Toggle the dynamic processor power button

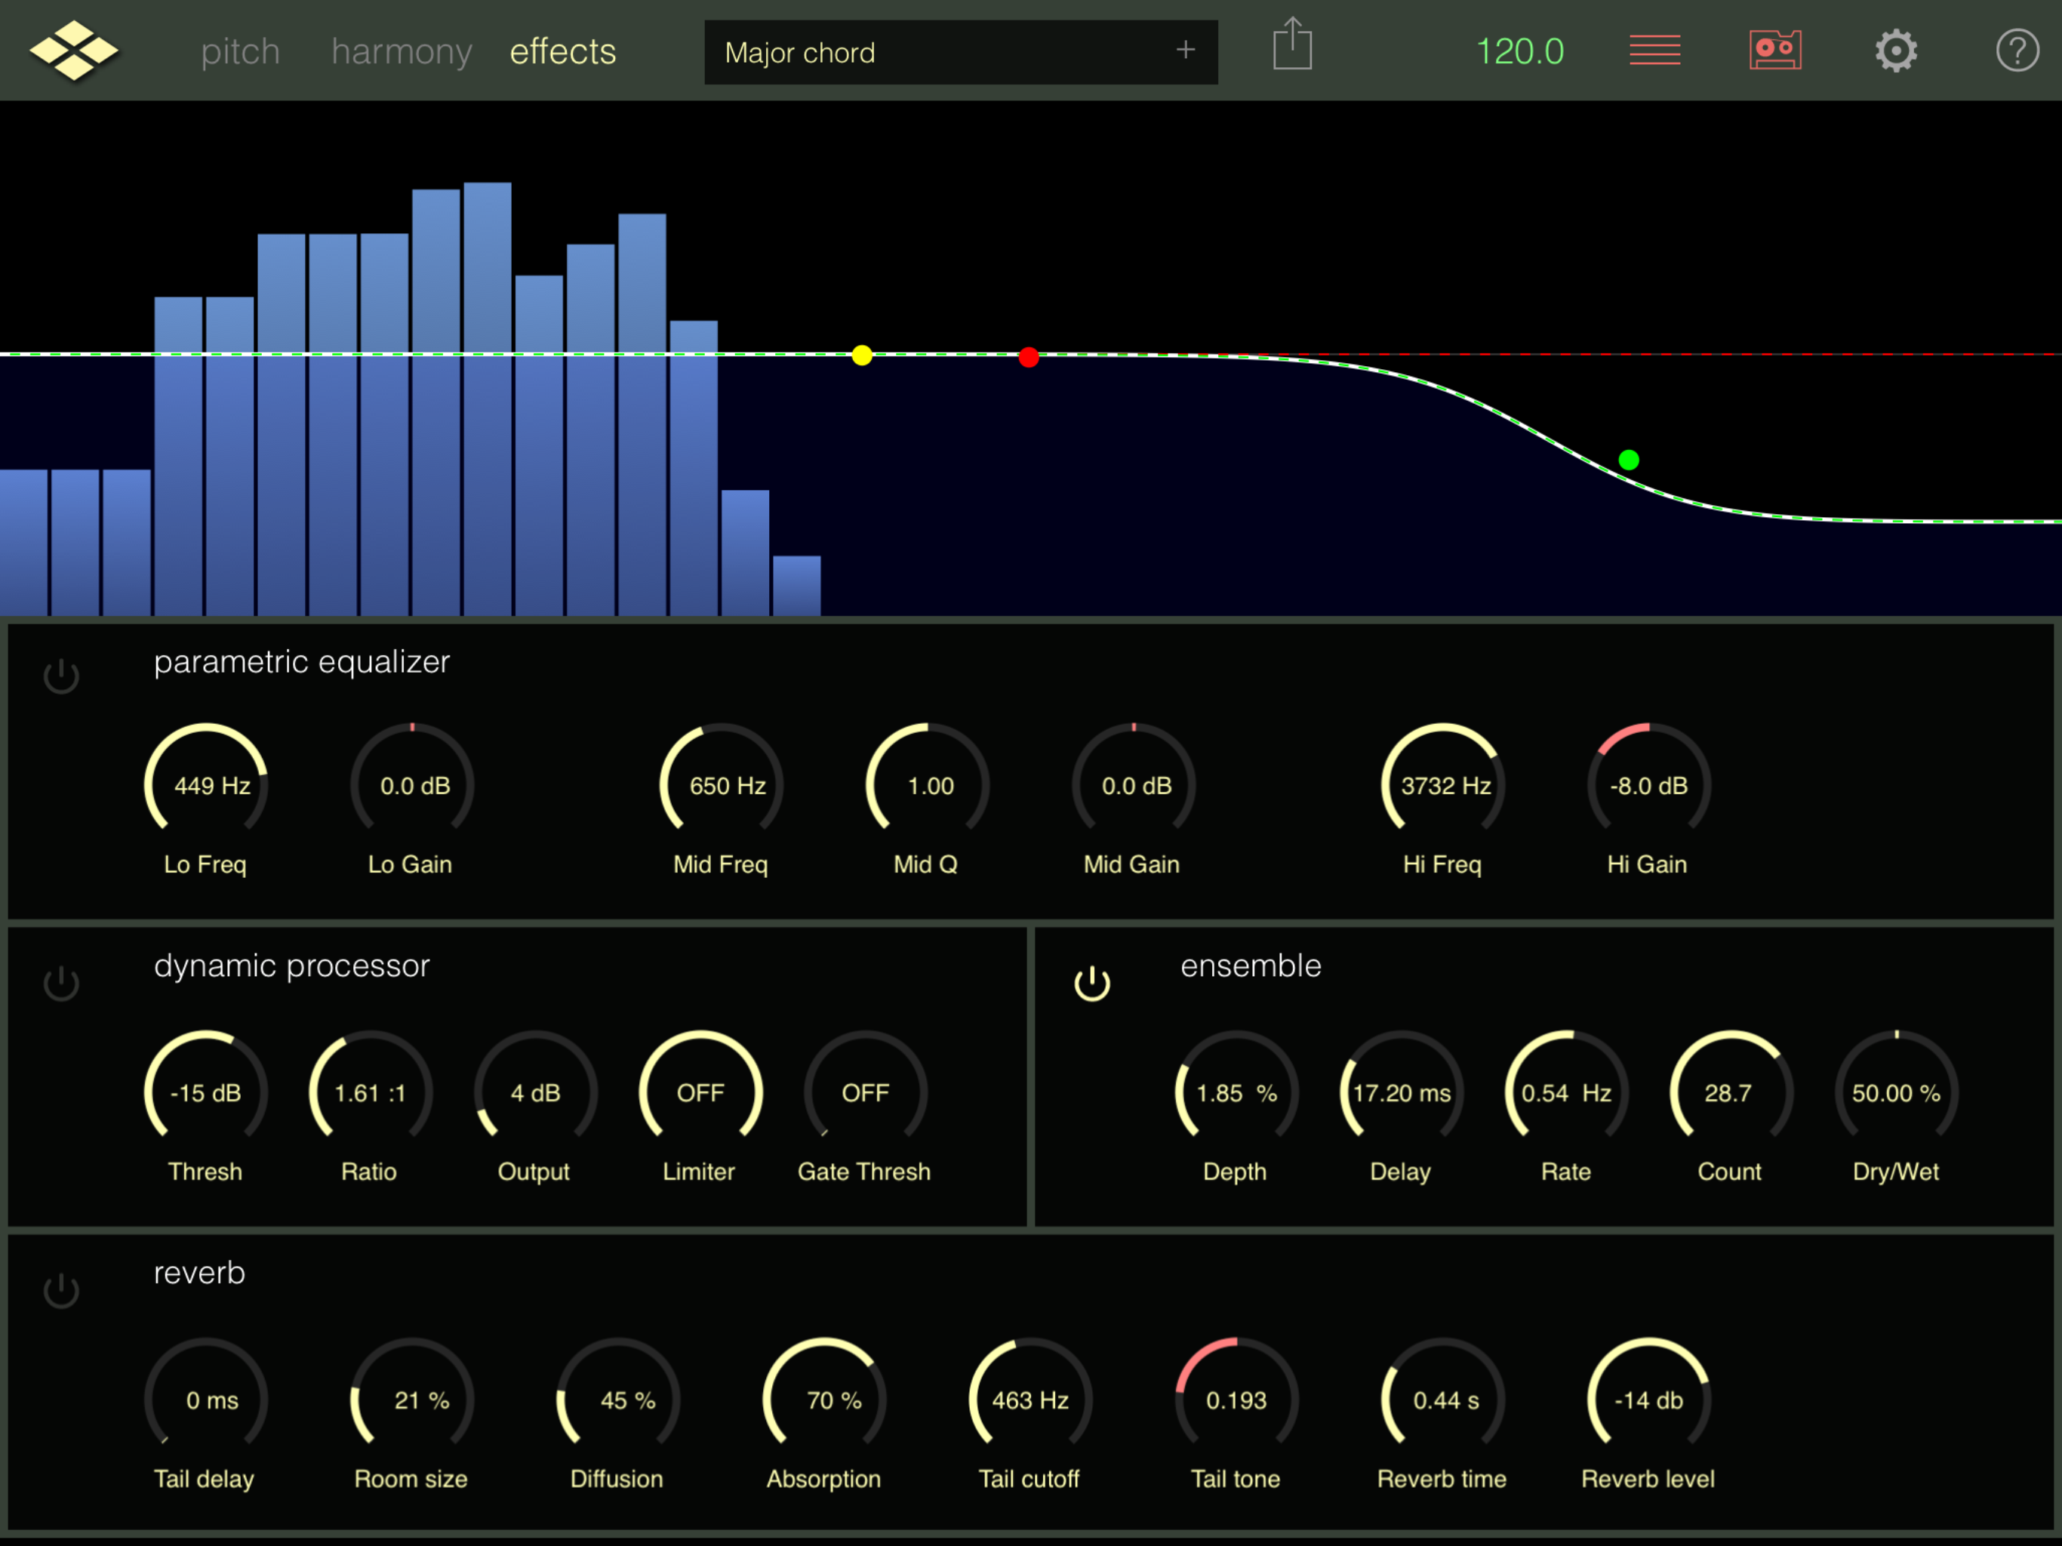click(x=62, y=984)
